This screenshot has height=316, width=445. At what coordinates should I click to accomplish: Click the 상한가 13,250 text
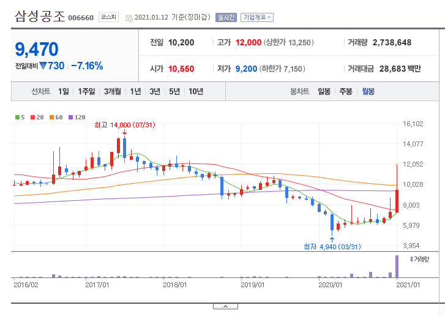pyautogui.click(x=289, y=43)
